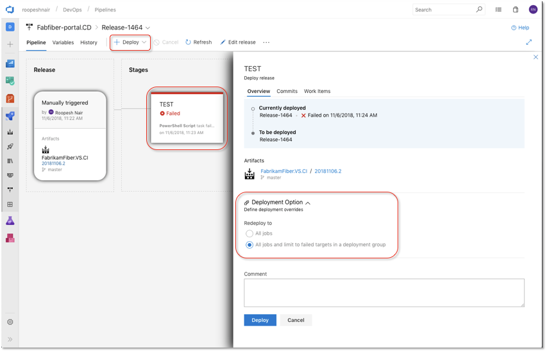
Task: Toggle full screen expand icon
Action: (529, 42)
